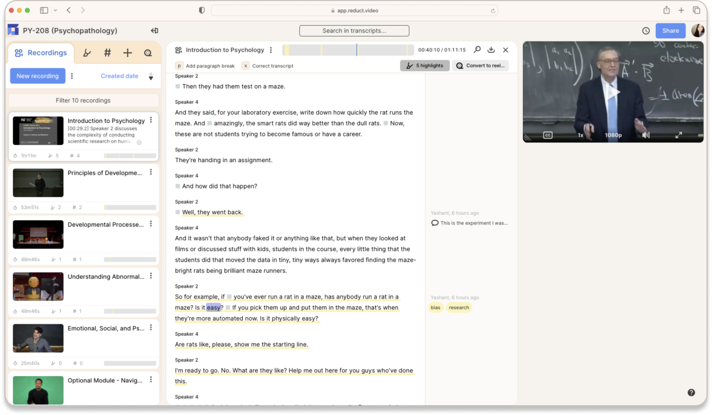Open the history clock icon
This screenshot has height=415, width=712.
coord(646,31)
